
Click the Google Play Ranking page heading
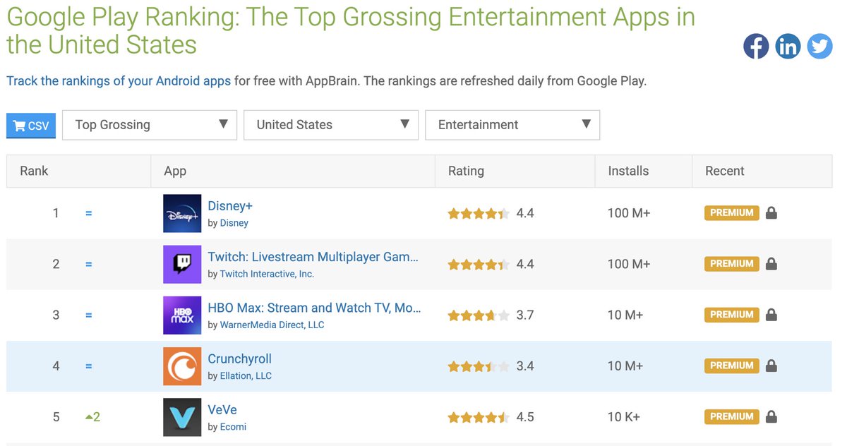click(x=351, y=30)
